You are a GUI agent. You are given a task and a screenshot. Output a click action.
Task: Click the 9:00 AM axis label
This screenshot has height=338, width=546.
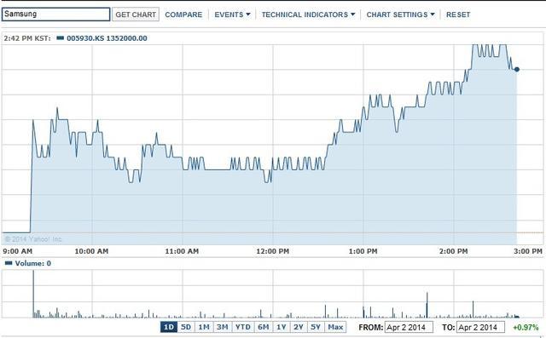point(17,251)
